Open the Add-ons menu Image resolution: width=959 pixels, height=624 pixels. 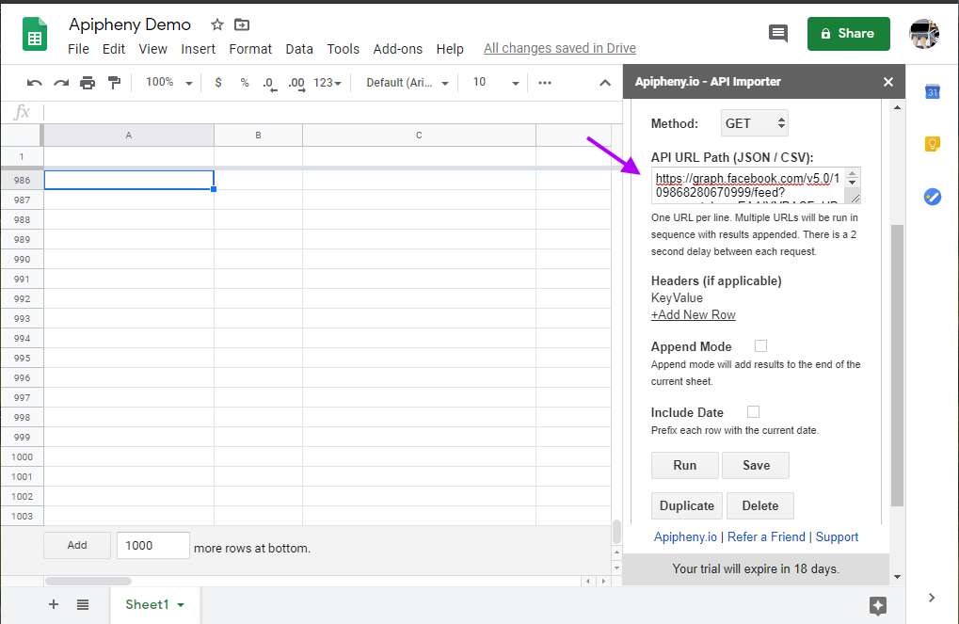pos(397,49)
